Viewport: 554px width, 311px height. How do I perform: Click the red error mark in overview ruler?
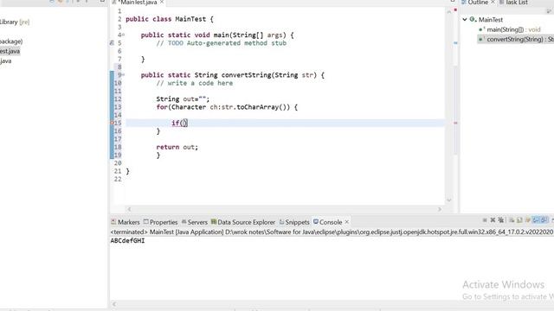coord(455,123)
